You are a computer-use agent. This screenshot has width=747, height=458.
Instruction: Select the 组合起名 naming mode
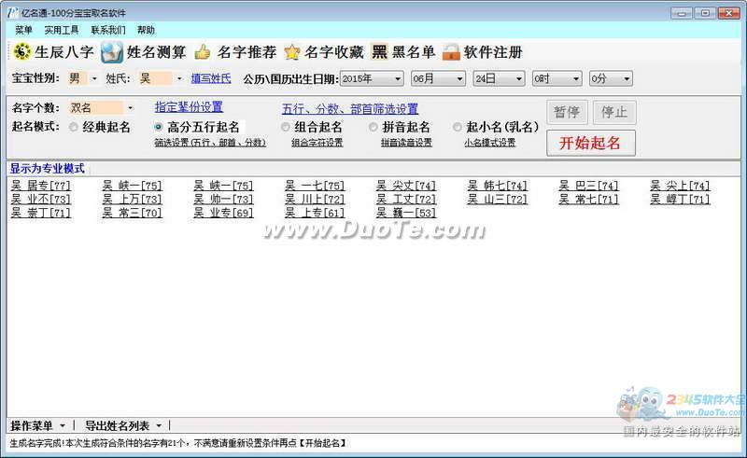coord(286,127)
